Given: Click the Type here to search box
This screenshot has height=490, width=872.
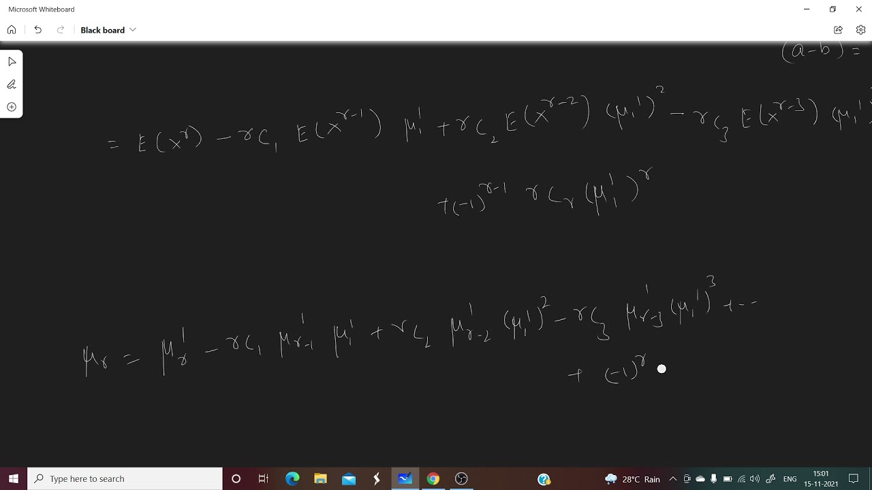Looking at the screenshot, I should tap(125, 478).
